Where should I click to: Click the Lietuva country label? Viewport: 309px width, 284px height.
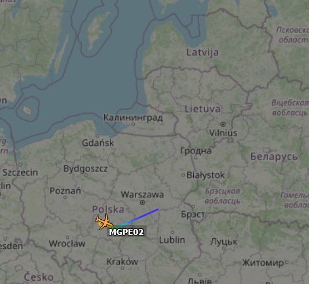click(203, 109)
